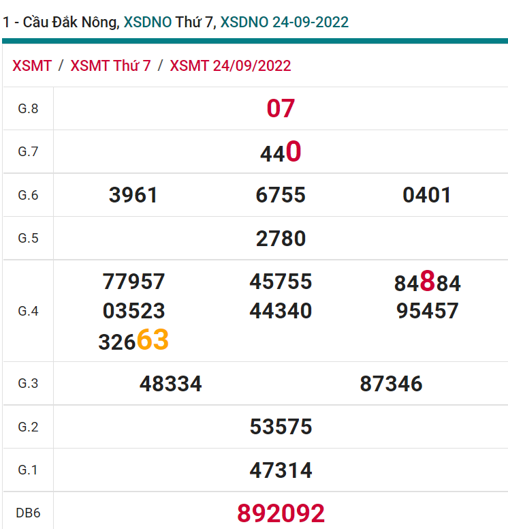Go to the XSMT breadcrumb link
Screen dimensions: 508x529
[32, 65]
